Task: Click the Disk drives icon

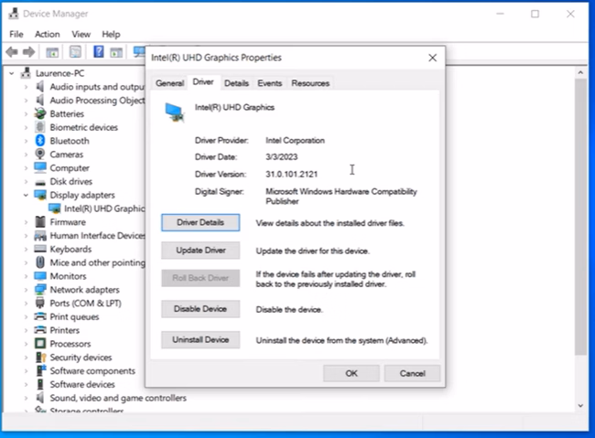Action: click(x=40, y=182)
